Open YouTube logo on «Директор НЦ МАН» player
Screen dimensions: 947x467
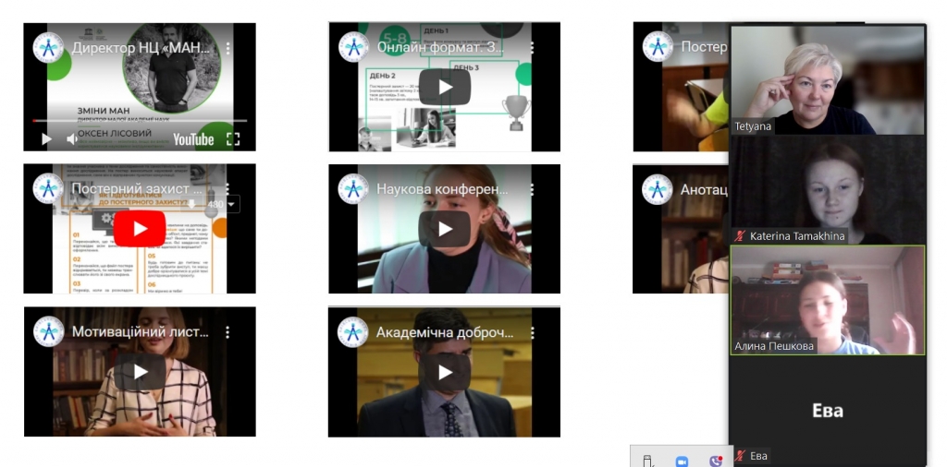[193, 139]
